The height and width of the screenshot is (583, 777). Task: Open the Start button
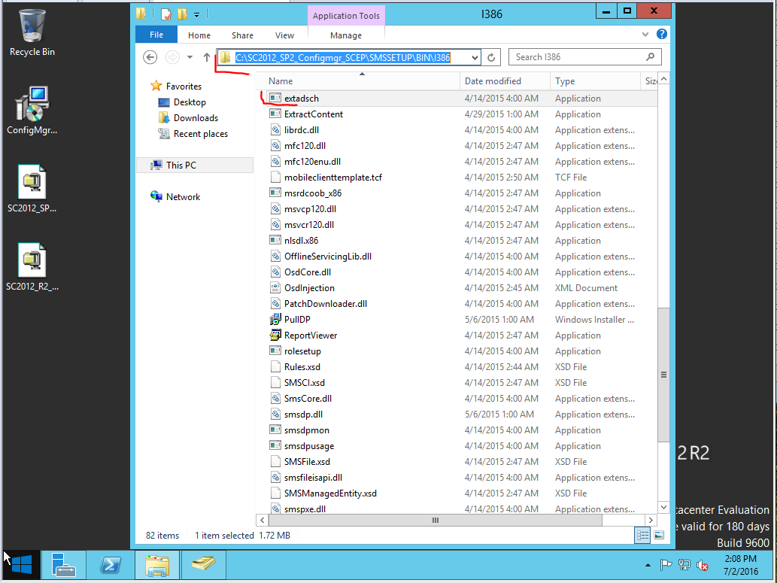(x=21, y=565)
